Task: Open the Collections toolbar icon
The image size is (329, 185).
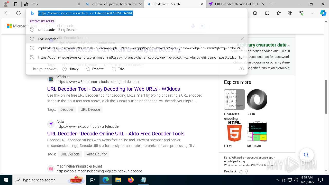Action: (x=290, y=13)
